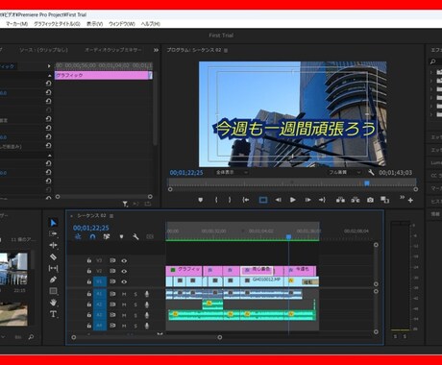Click the Effect Controls filter funnel icon

(125, 204)
